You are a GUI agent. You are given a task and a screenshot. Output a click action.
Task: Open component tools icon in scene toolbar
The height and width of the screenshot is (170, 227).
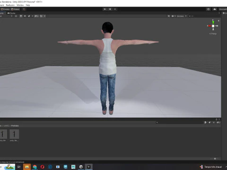tap(169, 16)
